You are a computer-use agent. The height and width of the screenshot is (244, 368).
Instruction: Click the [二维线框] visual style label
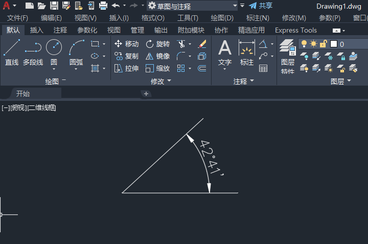click(41, 108)
